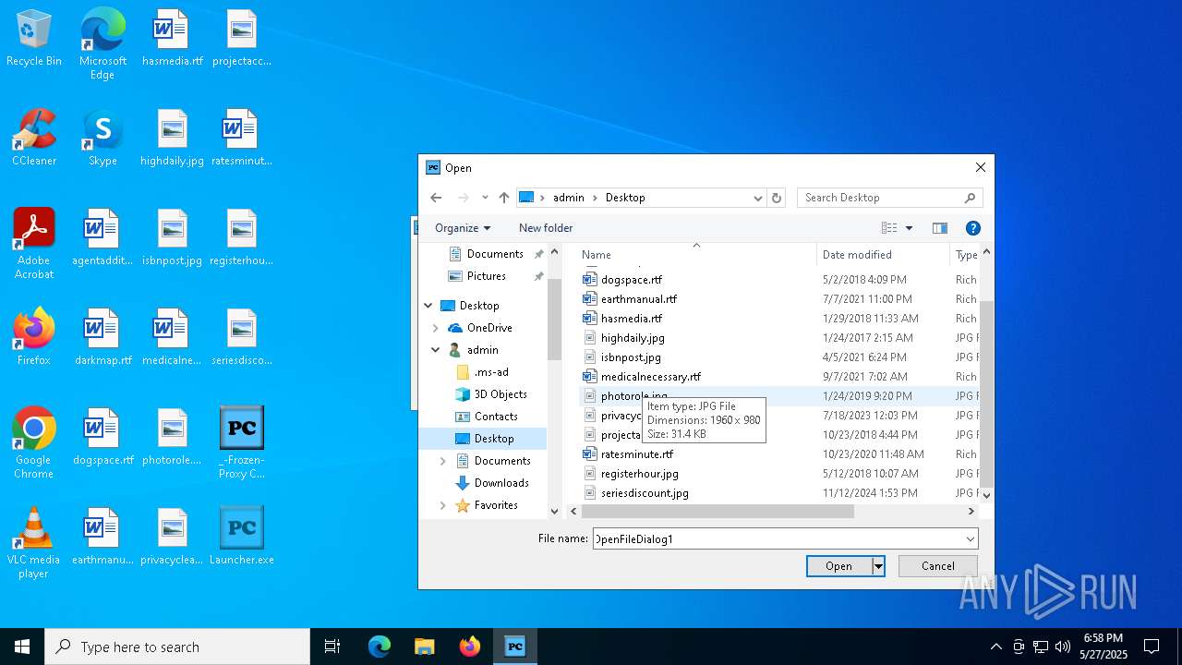This screenshot has width=1182, height=665.
Task: Select earthmanual.rtf in file list
Action: 639,298
